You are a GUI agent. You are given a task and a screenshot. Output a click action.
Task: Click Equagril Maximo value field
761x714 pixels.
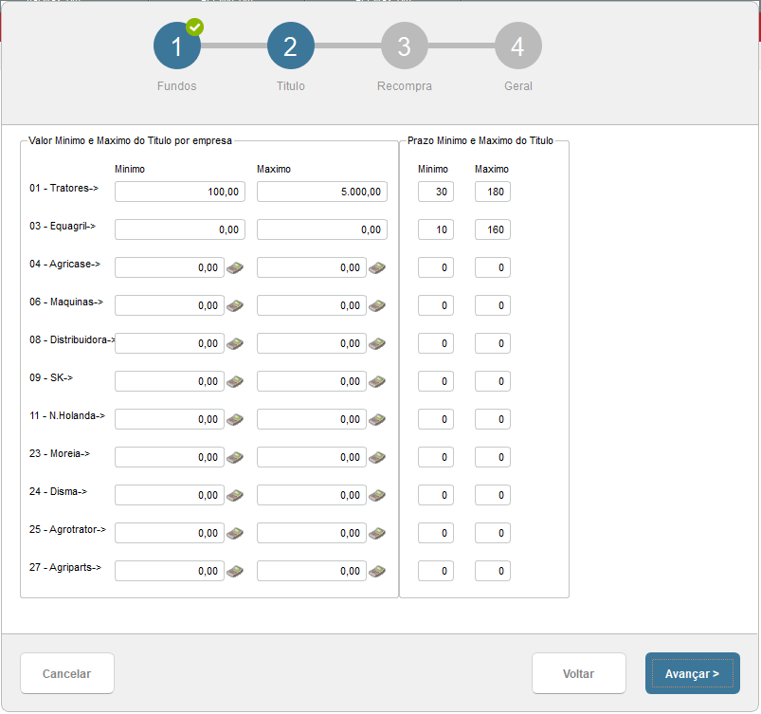[x=322, y=229]
